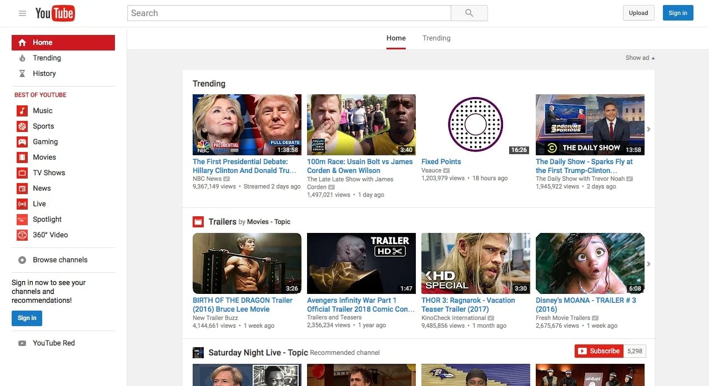Advance the Trailers carousel with the right chevron

point(648,263)
